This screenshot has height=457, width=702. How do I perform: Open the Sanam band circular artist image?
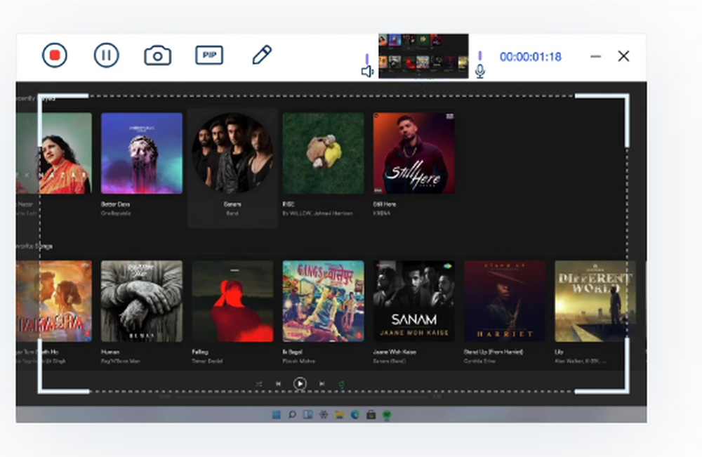tap(232, 153)
